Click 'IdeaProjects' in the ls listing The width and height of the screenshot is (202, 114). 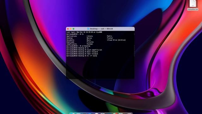[x=72, y=44]
